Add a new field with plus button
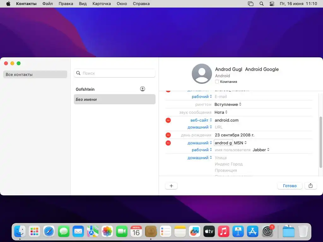The width and height of the screenshot is (323, 242). coord(171,186)
